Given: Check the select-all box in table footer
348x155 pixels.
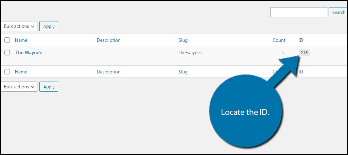Looking at the screenshot, I should pyautogui.click(x=7, y=72).
